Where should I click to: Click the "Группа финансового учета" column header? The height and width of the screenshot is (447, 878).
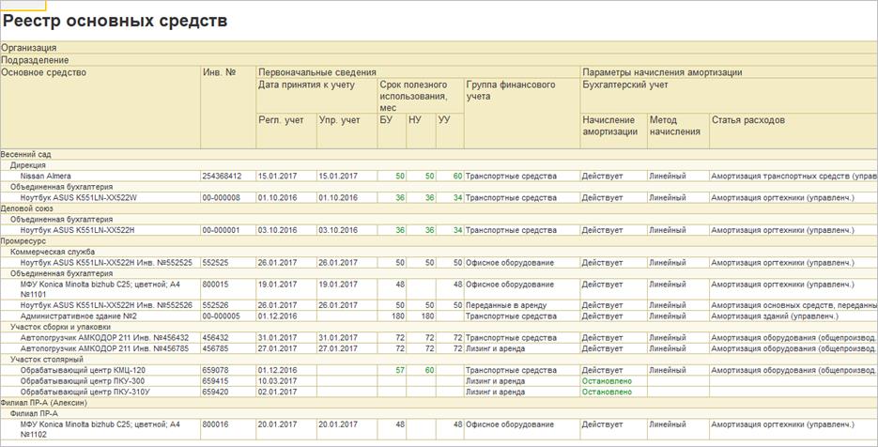click(x=511, y=90)
